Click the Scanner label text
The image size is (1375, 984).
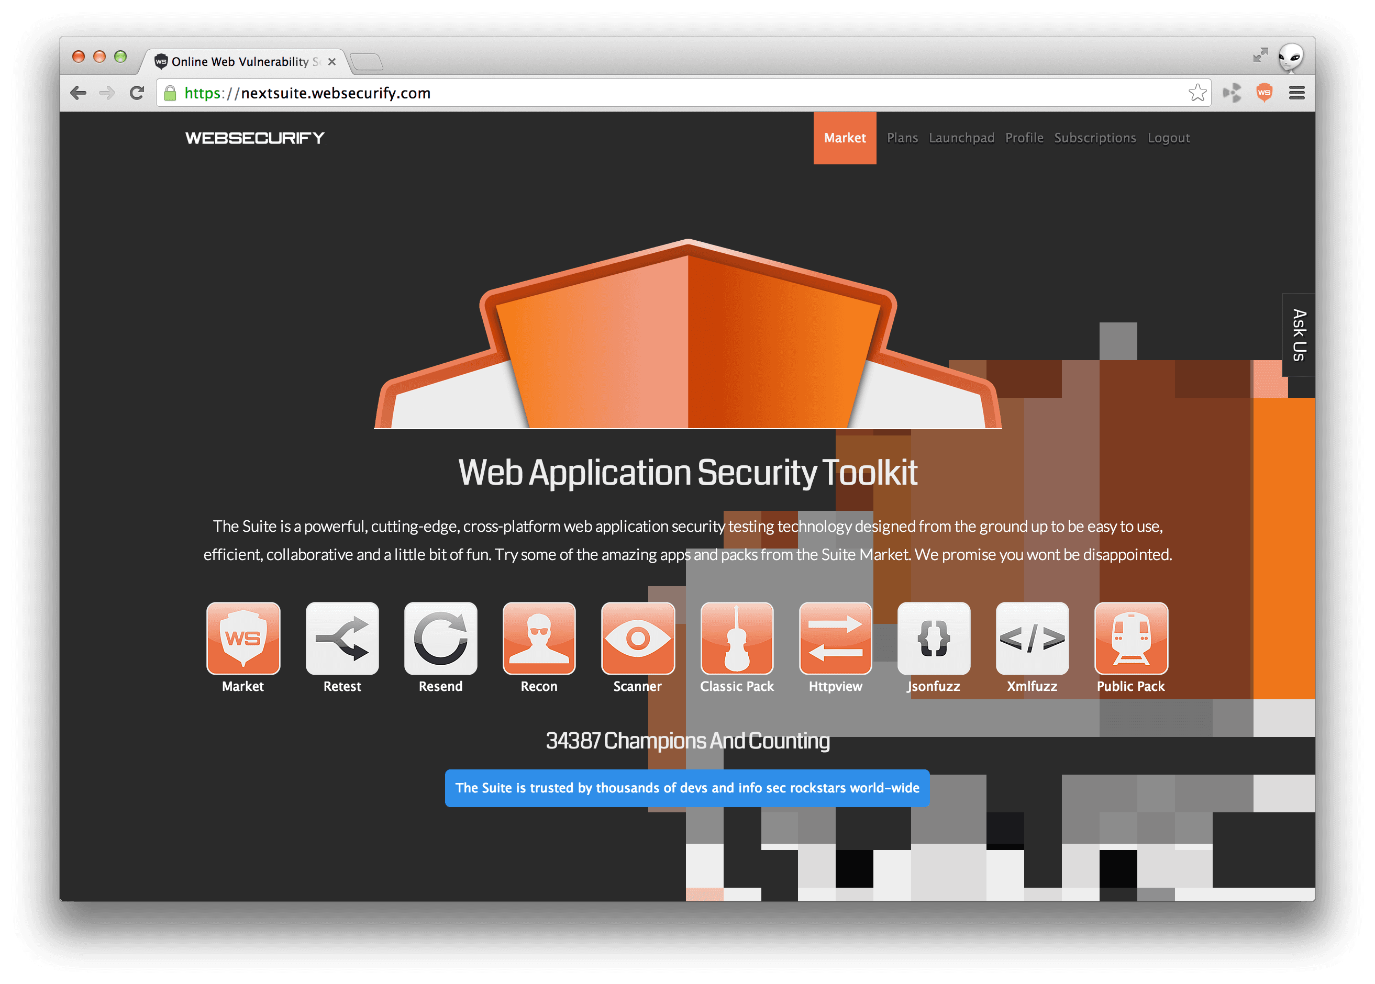pyautogui.click(x=637, y=686)
